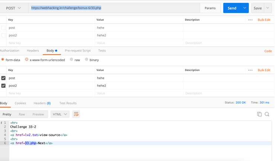Open the response Cookies tab

tap(20, 103)
